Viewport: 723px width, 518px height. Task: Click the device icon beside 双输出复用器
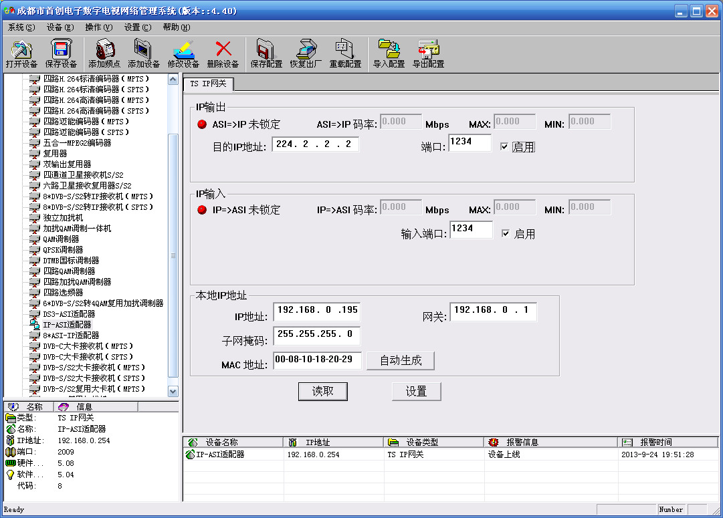coord(35,164)
